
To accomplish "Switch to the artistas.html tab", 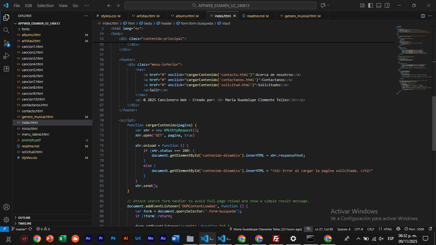I will point(146,16).
